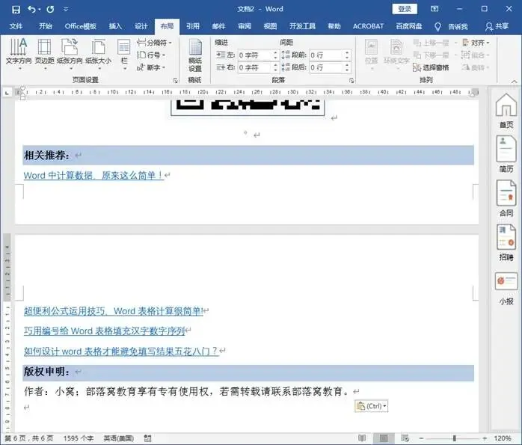Open 小报 newsletter template in sidebar

pos(506,288)
